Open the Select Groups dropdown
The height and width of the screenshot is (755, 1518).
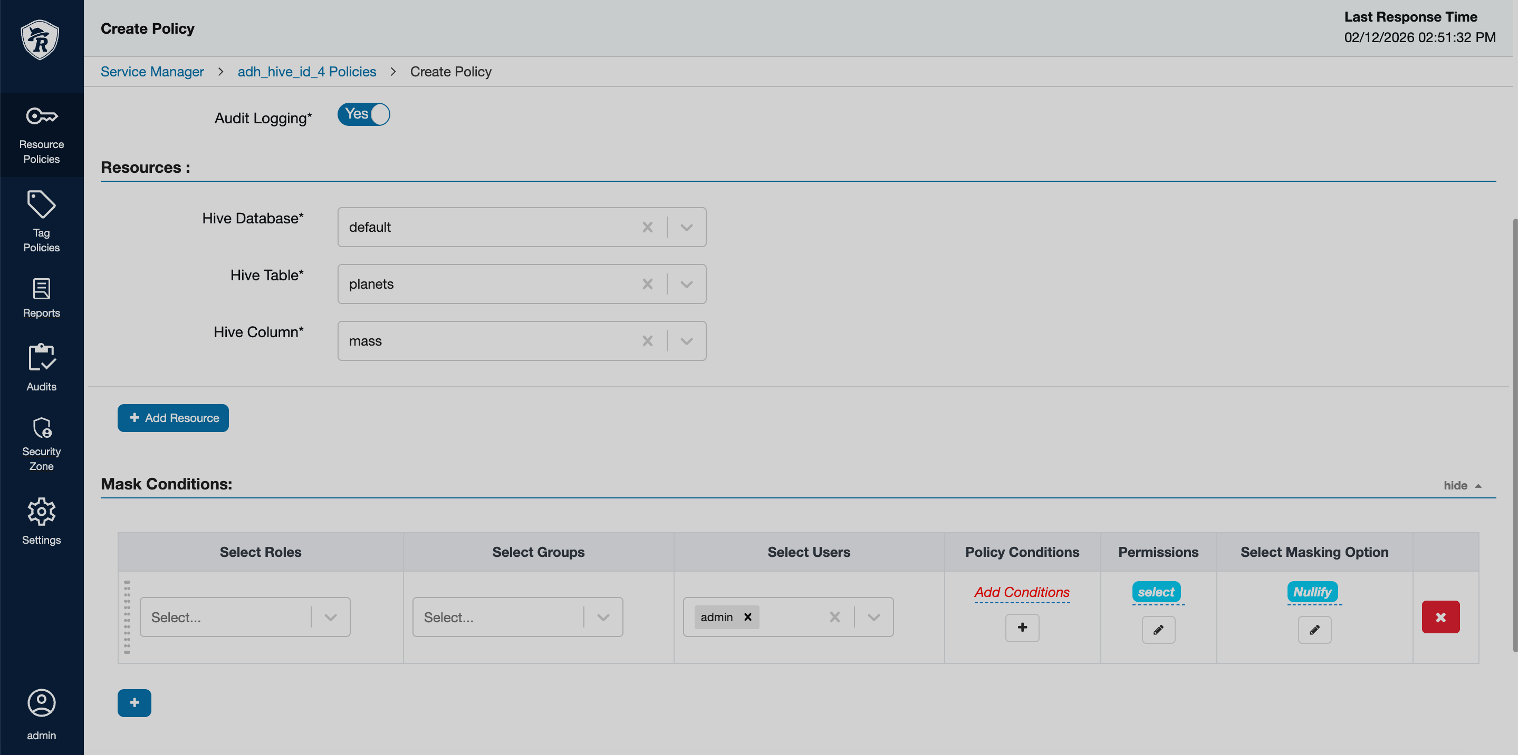[602, 617]
